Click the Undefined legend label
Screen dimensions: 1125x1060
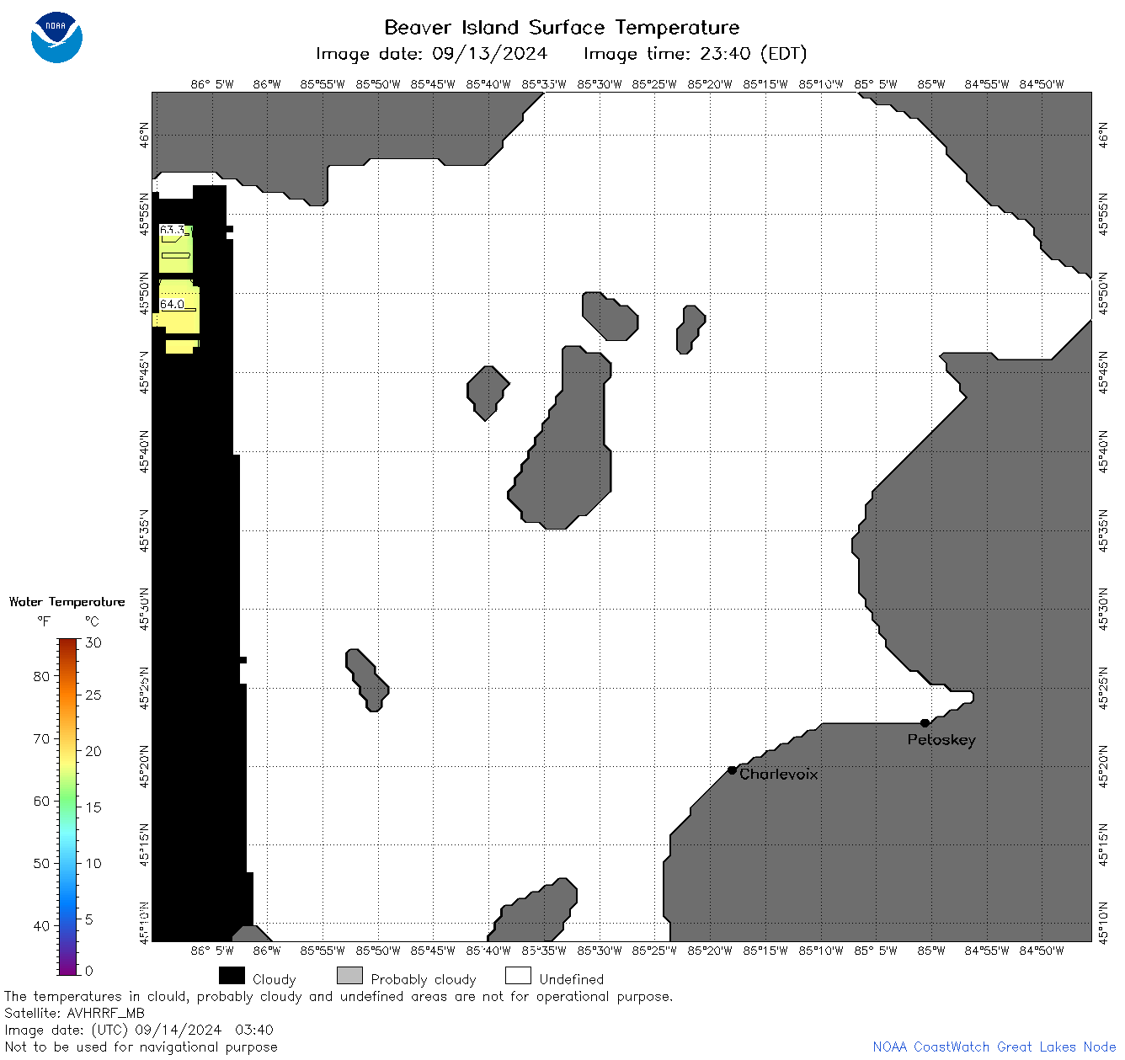pyautogui.click(x=572, y=979)
